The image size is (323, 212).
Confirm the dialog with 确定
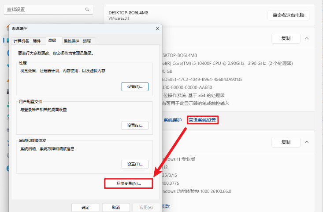click(x=85, y=207)
